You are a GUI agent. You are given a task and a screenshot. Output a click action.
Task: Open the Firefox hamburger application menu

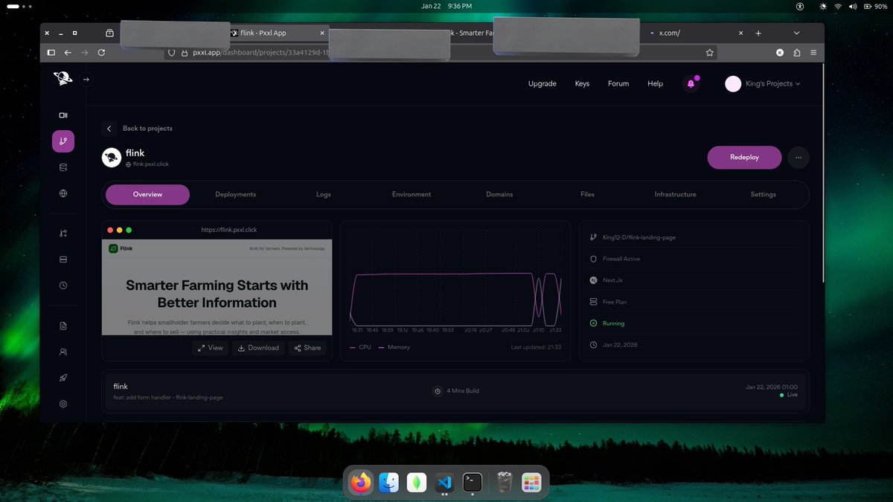click(x=813, y=53)
